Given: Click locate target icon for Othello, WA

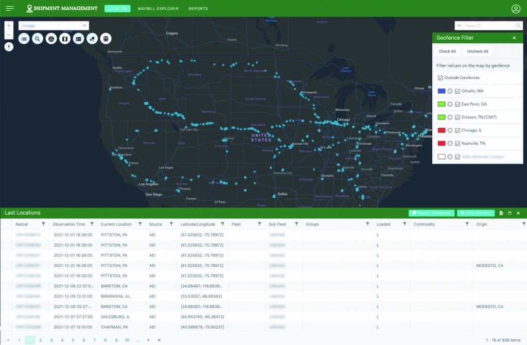Looking at the screenshot, I should click(450, 91).
